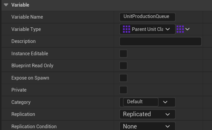Click the Default category text box
Screen dimensions: 212x130
[x=140, y=102]
